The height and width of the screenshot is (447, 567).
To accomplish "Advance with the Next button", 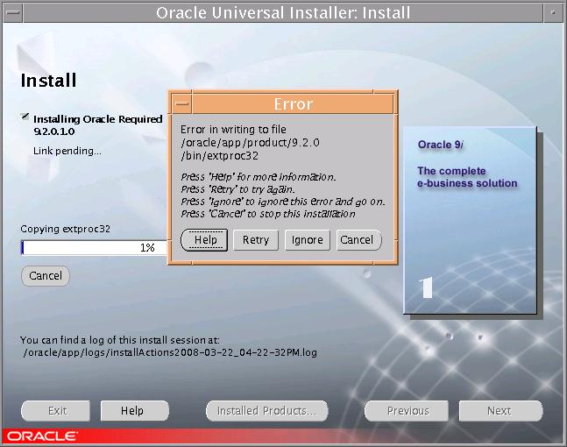I will coord(498,410).
